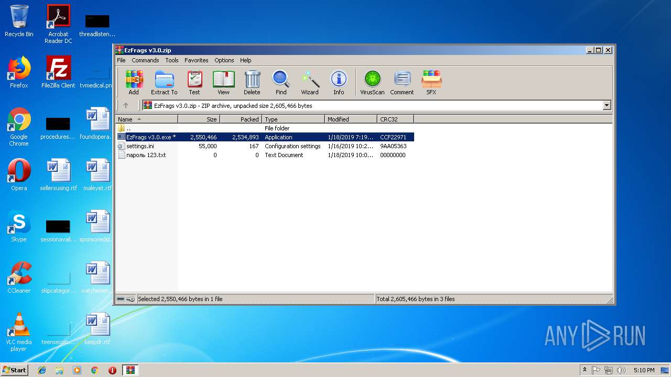Select Firefox desktop shortcut
This screenshot has height=377, width=671.
(19, 72)
